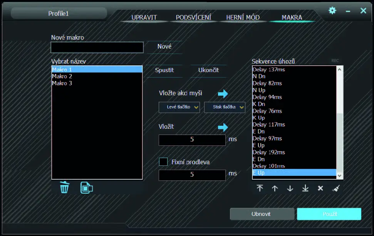The width and height of the screenshot is (374, 236).
Task: Move the keystroke to the top of the sequence
Action: [x=260, y=188]
